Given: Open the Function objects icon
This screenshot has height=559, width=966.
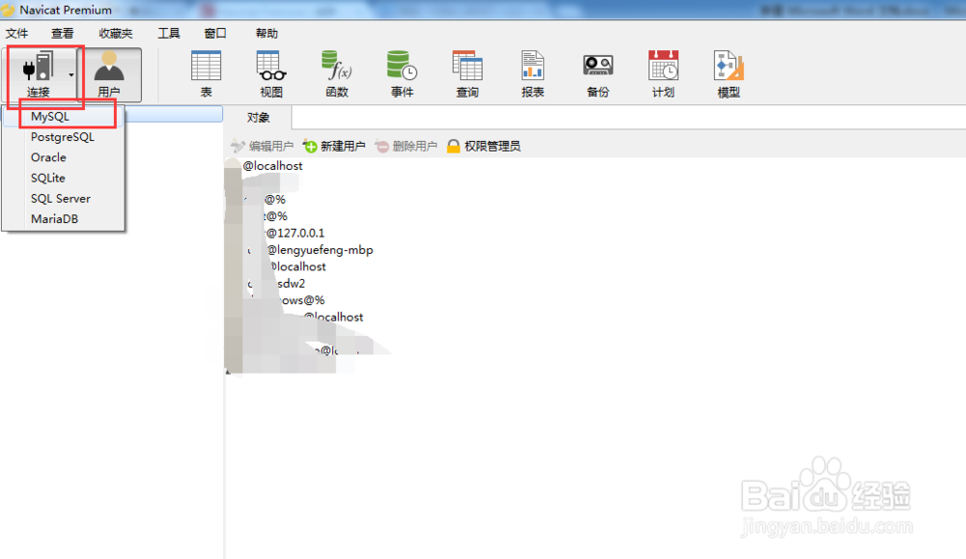Looking at the screenshot, I should [337, 74].
